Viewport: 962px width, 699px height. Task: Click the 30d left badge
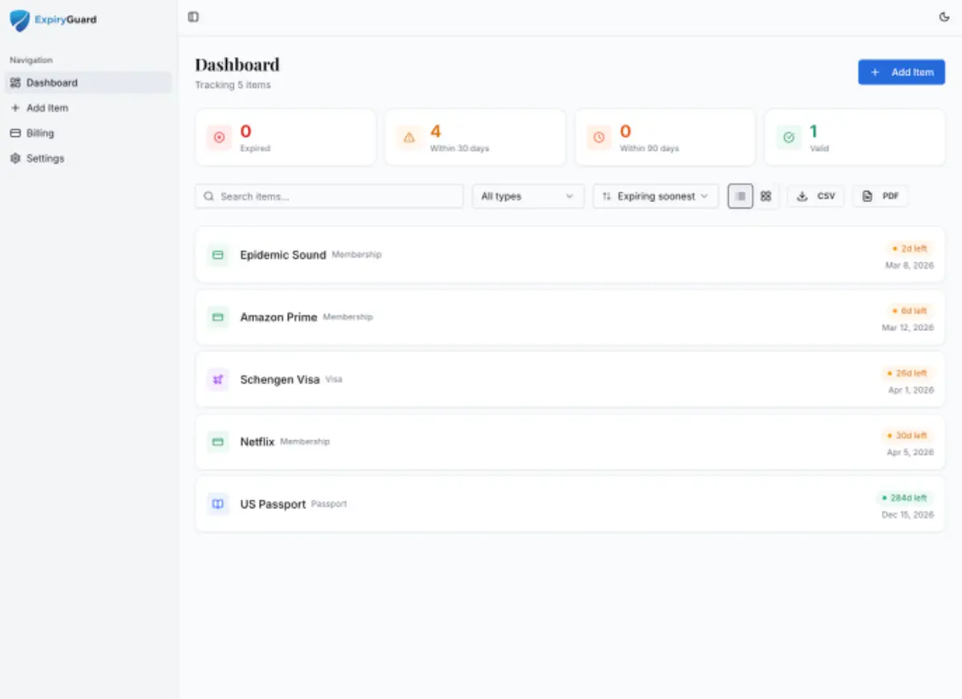pyautogui.click(x=907, y=436)
